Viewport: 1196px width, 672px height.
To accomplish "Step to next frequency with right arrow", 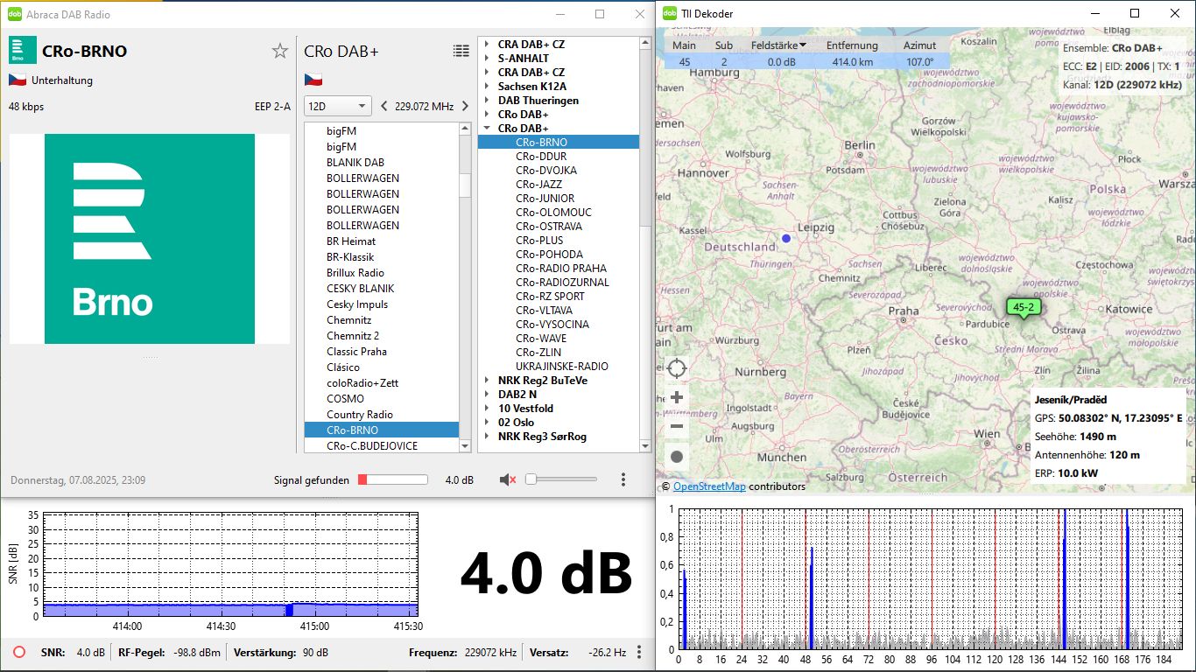I will tap(465, 106).
